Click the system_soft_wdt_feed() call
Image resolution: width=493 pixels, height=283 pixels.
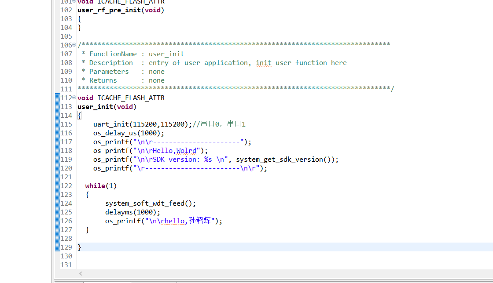pyautogui.click(x=150, y=203)
